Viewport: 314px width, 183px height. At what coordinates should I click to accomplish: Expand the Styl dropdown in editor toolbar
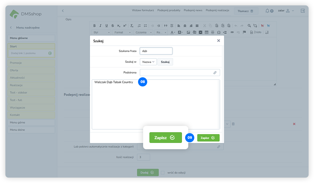(101, 32)
